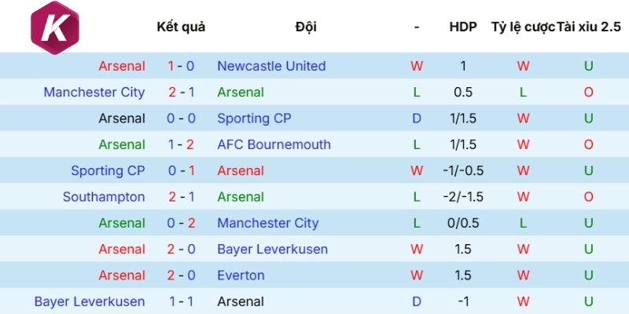The image size is (629, 314).
Task: Sort by Tài xiu 2.5 column
Action: [x=588, y=27]
